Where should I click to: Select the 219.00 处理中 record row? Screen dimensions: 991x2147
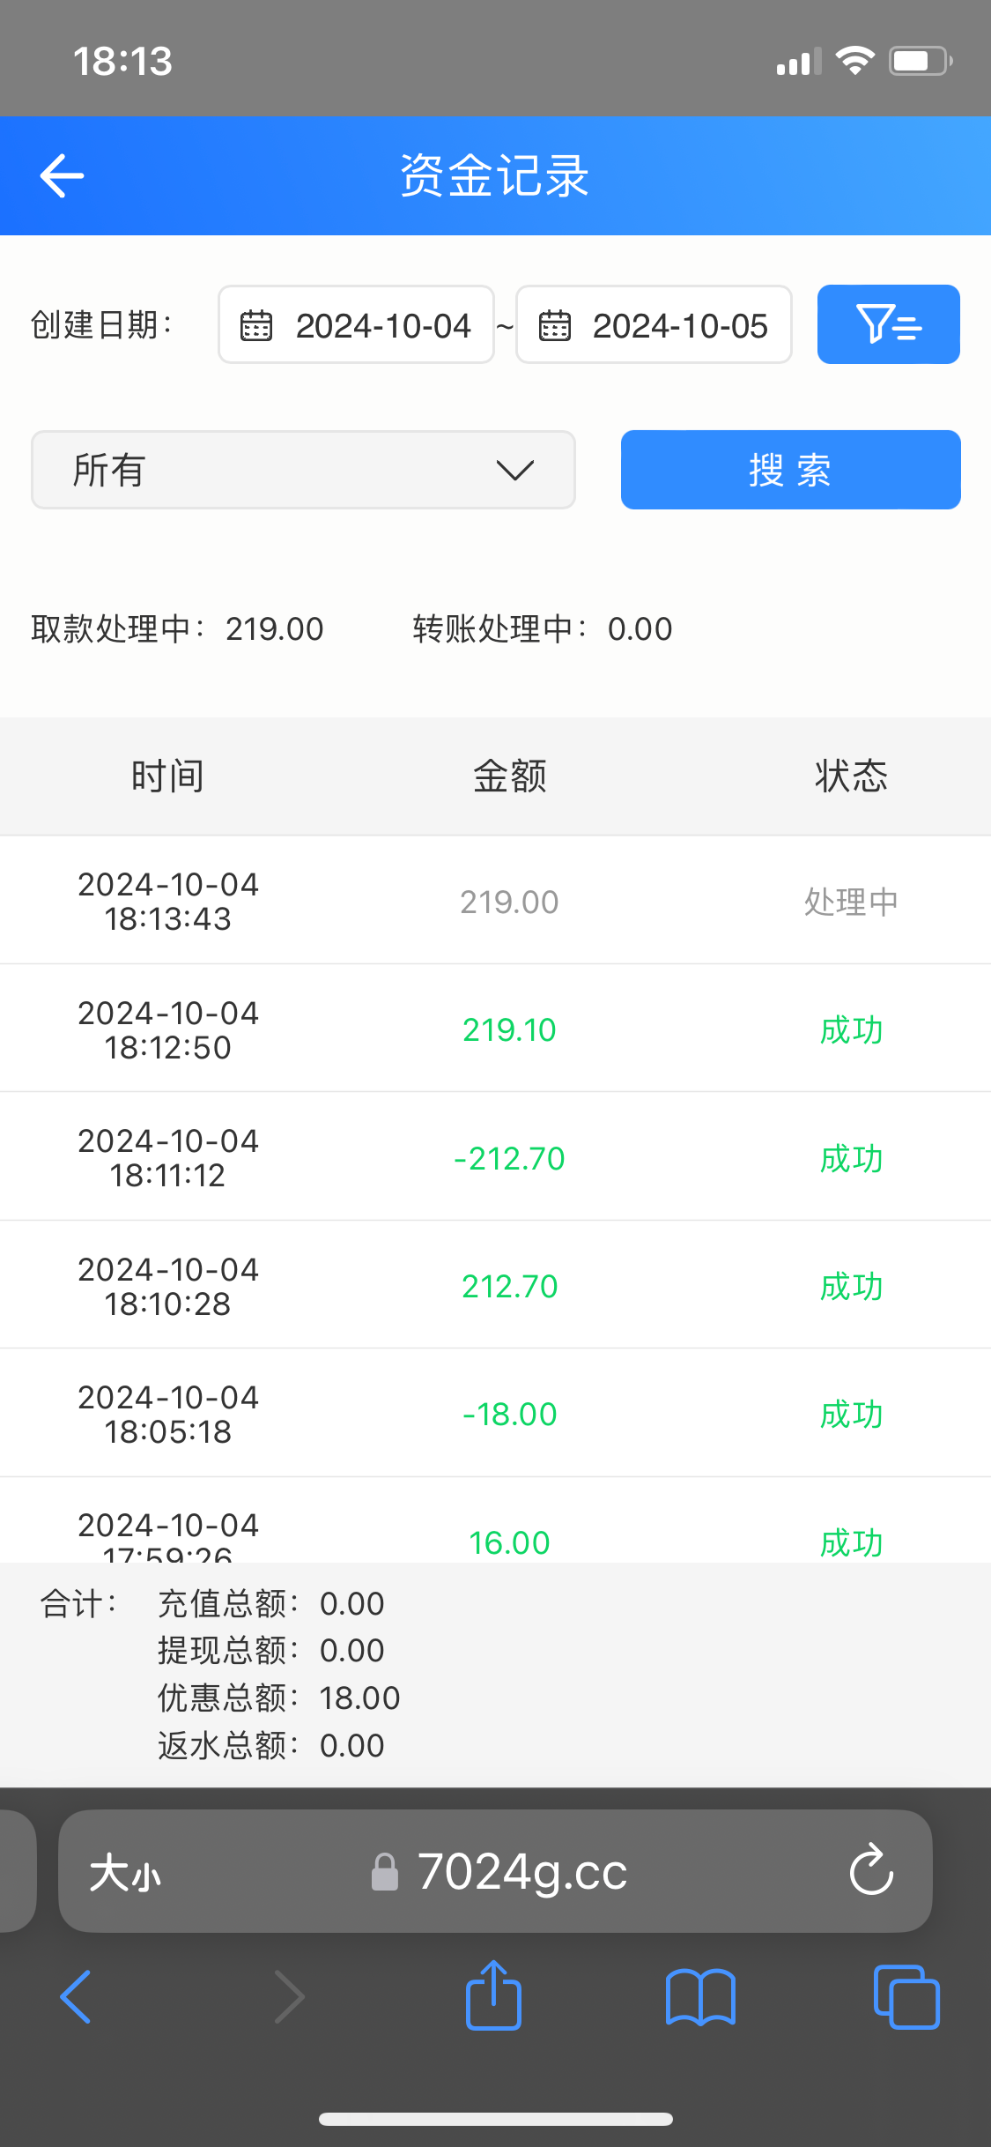pos(495,901)
